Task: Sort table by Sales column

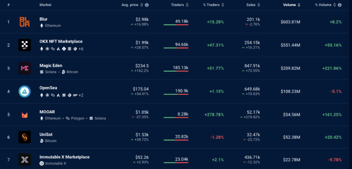Action: (253, 5)
